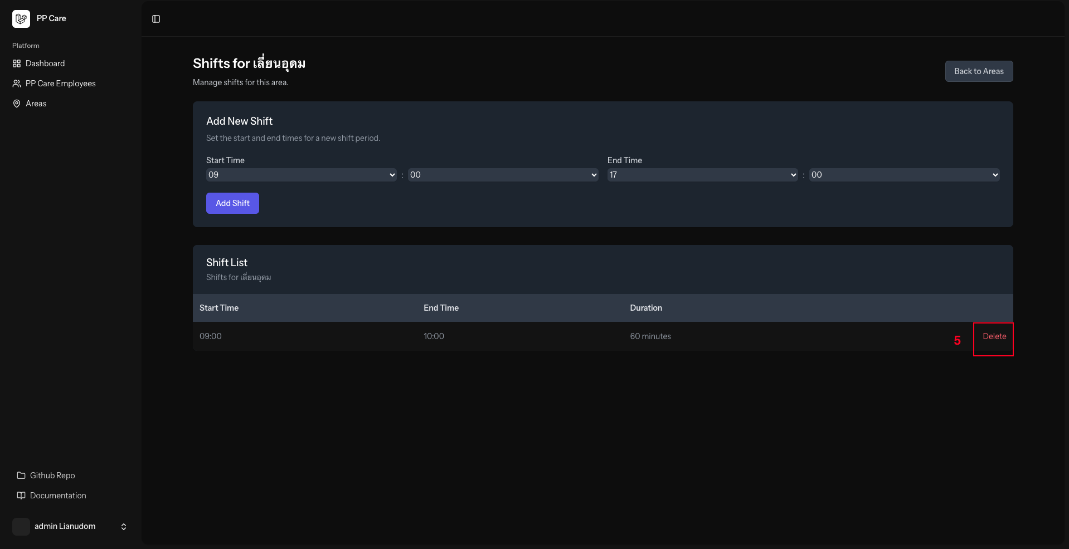Viewport: 1069px width, 549px height.
Task: Click the admin Lianudom avatar
Action: 21,527
